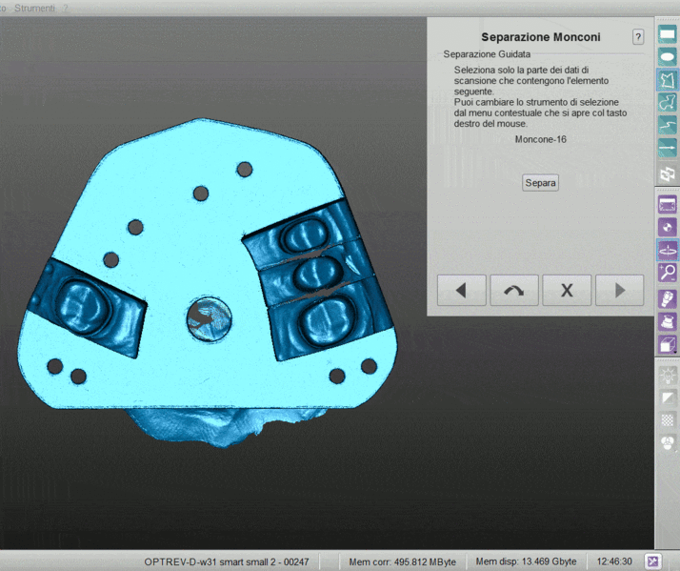Open the cube view orientation dropdown

click(668, 345)
